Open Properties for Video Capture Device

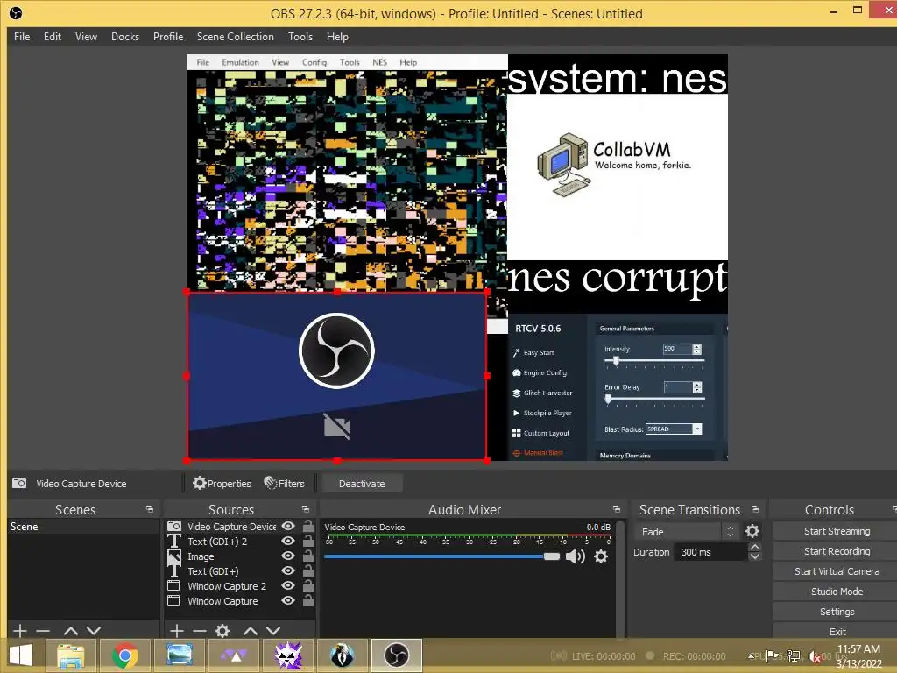click(x=222, y=484)
